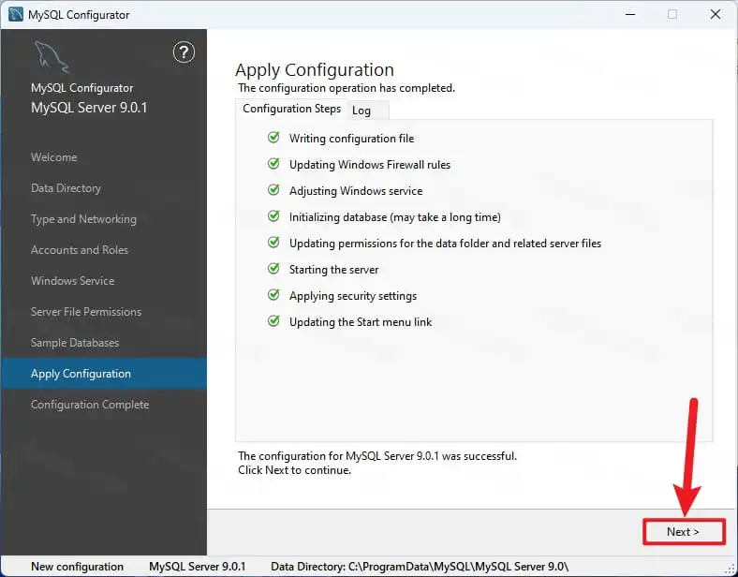Click the help question mark icon
738x577 pixels.
[x=184, y=52]
